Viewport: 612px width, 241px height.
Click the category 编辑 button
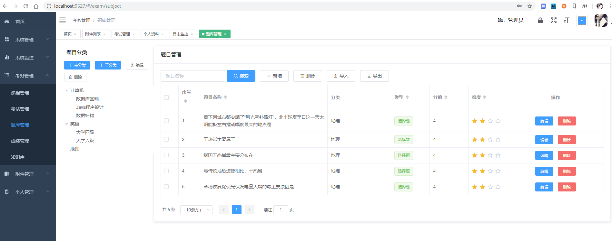tap(137, 65)
